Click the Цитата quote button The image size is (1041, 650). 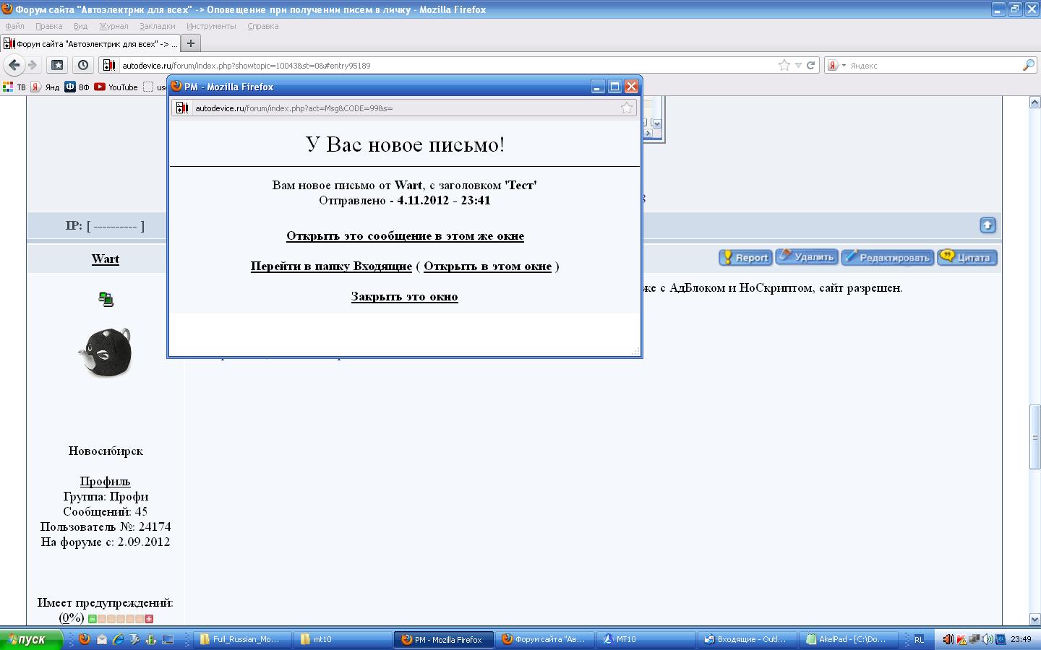[967, 258]
